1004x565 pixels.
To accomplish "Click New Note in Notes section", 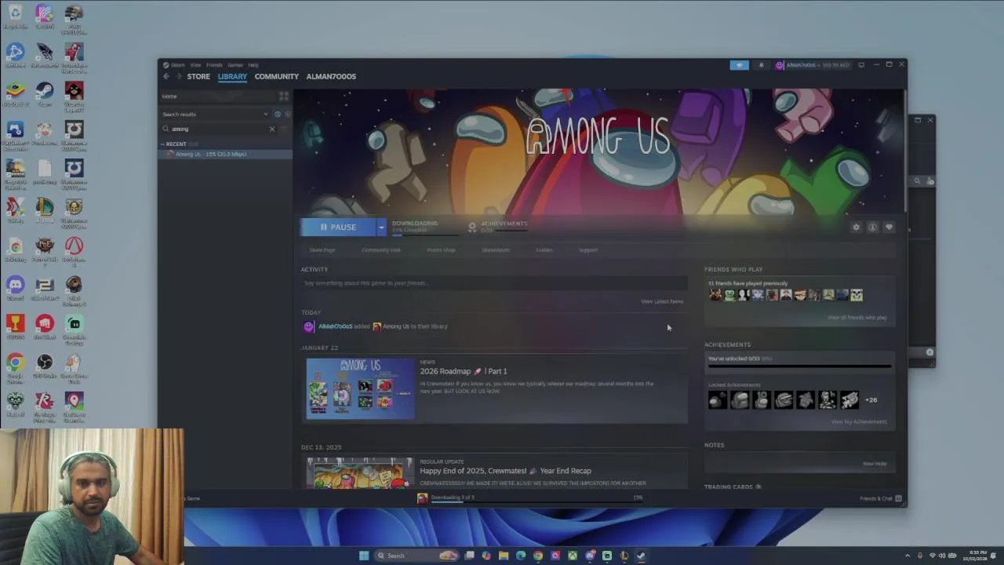I will click(875, 464).
